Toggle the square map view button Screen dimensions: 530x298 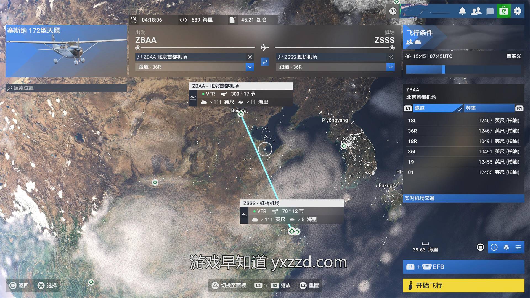pos(480,247)
